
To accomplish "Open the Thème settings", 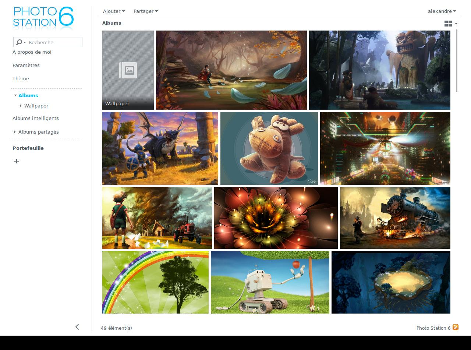I will 21,78.
